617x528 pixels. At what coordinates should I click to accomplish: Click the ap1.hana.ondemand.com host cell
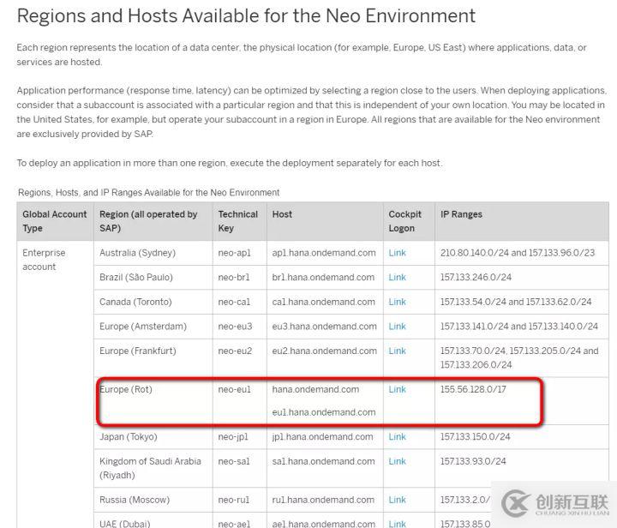[x=323, y=253]
